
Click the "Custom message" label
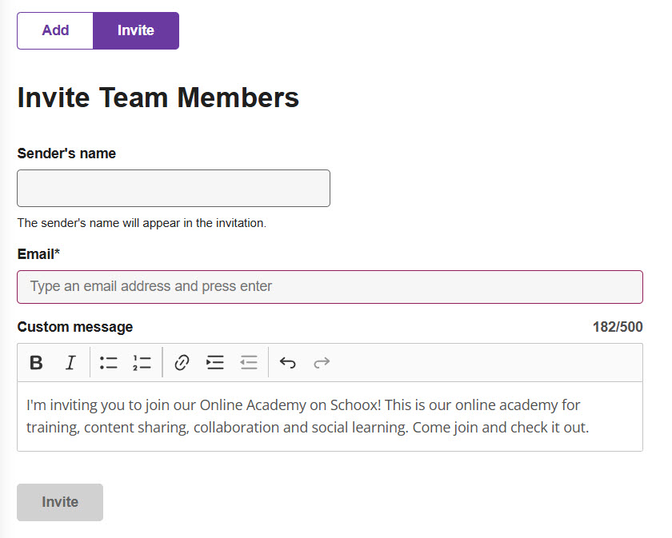pyautogui.click(x=75, y=327)
